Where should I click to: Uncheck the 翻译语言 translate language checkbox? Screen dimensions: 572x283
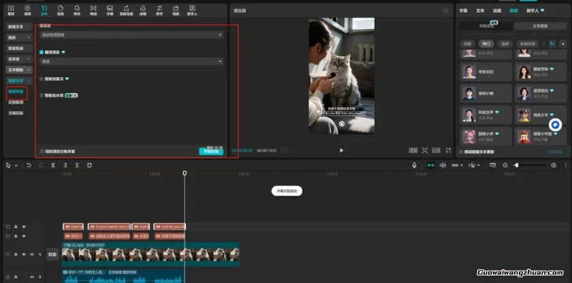point(42,53)
